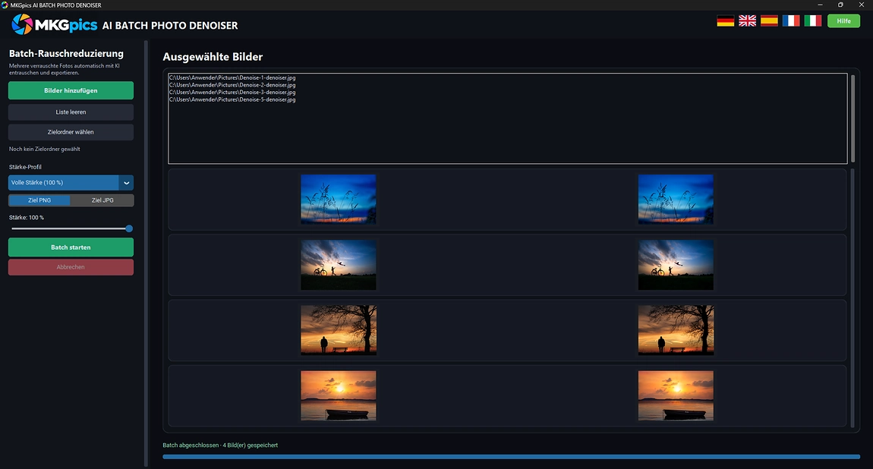Screen dimensions: 873x469
Task: Click Batch abgeschlossen status message
Action: (220, 445)
